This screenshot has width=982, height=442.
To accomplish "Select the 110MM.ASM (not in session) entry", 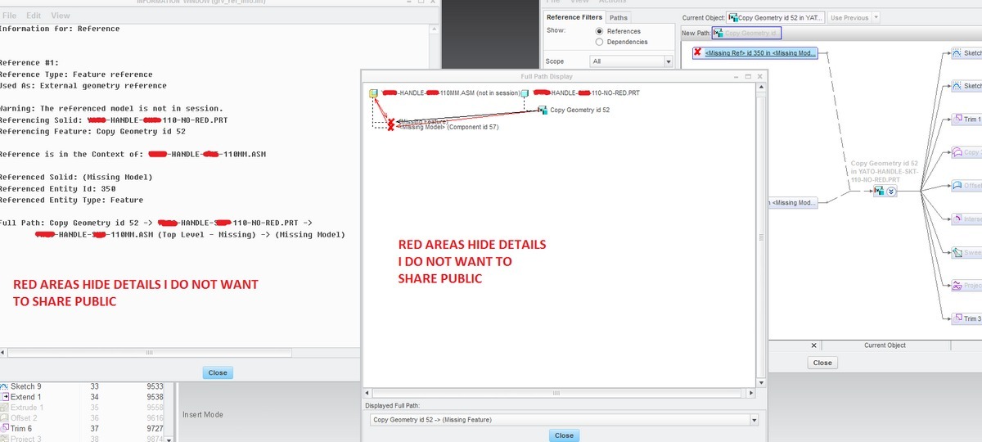I will pos(451,93).
